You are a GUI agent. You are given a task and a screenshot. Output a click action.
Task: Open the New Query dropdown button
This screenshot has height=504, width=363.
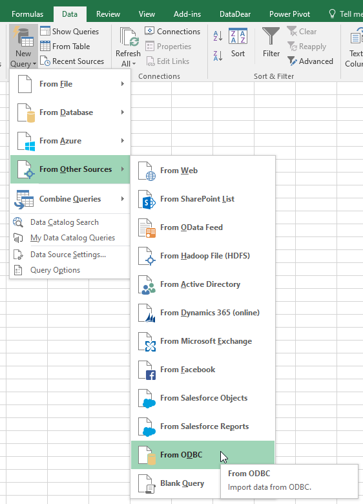click(x=23, y=47)
